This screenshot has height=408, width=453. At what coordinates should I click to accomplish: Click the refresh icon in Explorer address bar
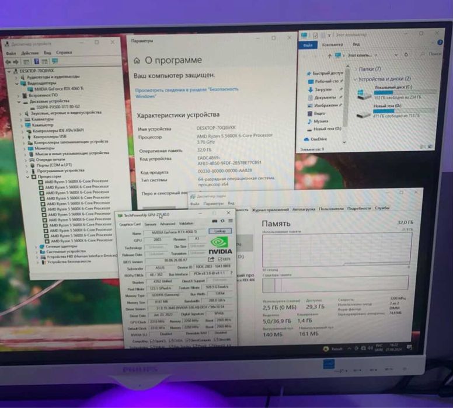pyautogui.click(x=406, y=54)
